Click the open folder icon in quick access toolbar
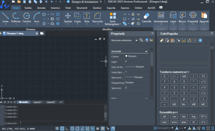The width and height of the screenshot is (215, 131). point(19,2)
